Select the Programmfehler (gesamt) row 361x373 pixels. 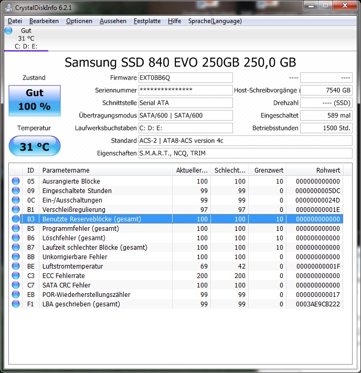pos(105,228)
